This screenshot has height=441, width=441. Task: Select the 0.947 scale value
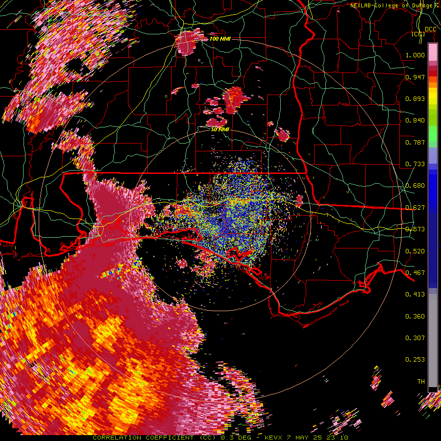click(x=415, y=77)
